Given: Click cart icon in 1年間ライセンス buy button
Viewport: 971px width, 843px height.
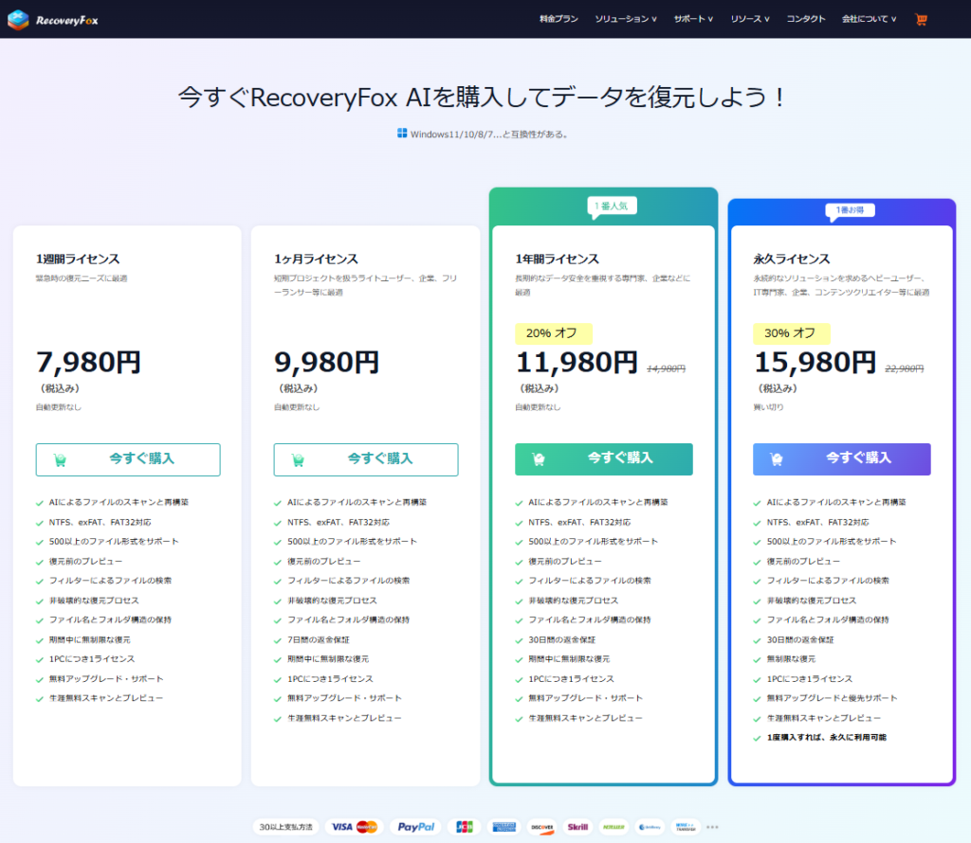Looking at the screenshot, I should coord(539,459).
